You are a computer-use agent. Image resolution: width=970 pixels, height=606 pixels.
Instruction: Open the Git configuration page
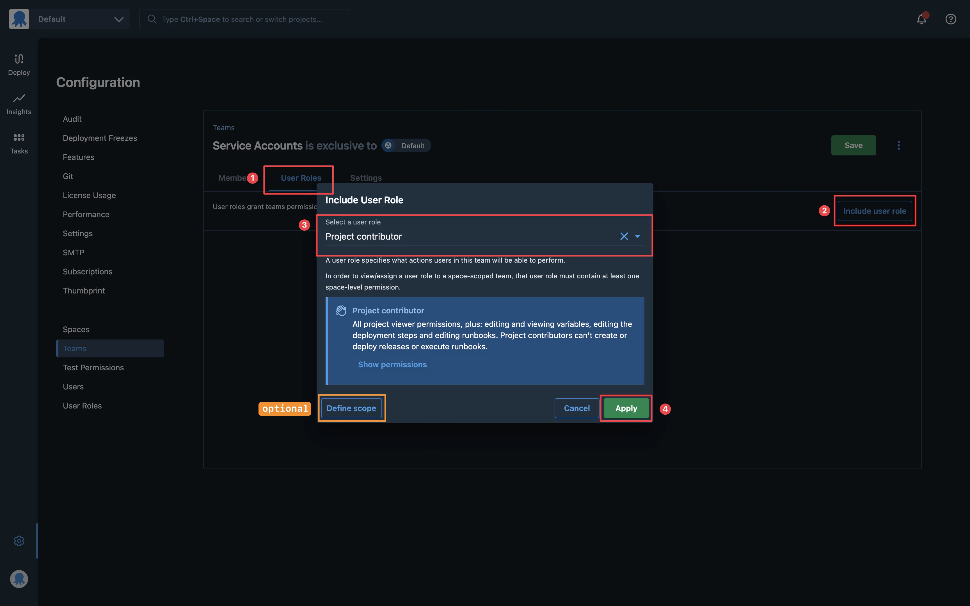[x=68, y=176]
